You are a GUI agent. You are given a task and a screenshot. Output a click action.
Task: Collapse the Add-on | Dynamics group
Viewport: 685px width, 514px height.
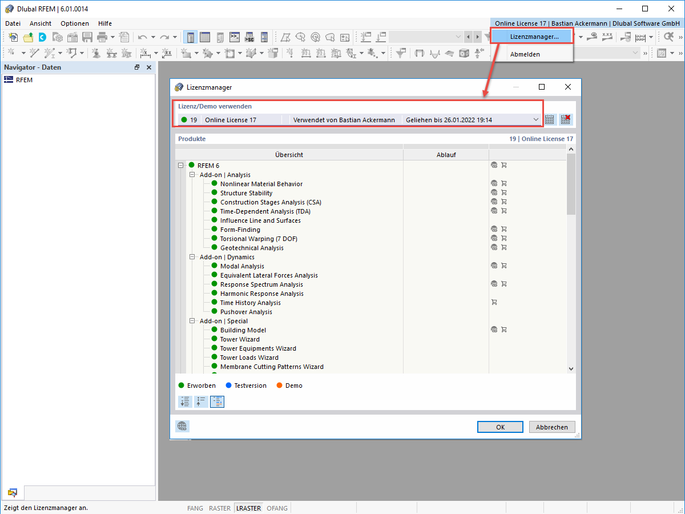point(192,257)
